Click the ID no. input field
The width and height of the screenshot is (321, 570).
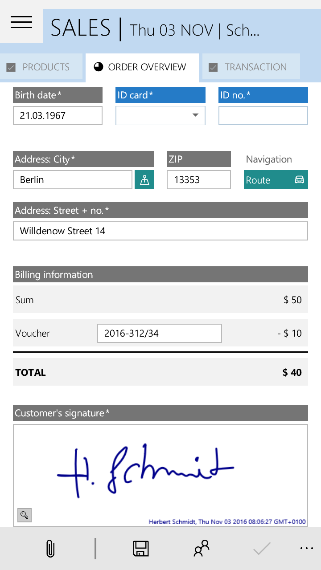263,115
